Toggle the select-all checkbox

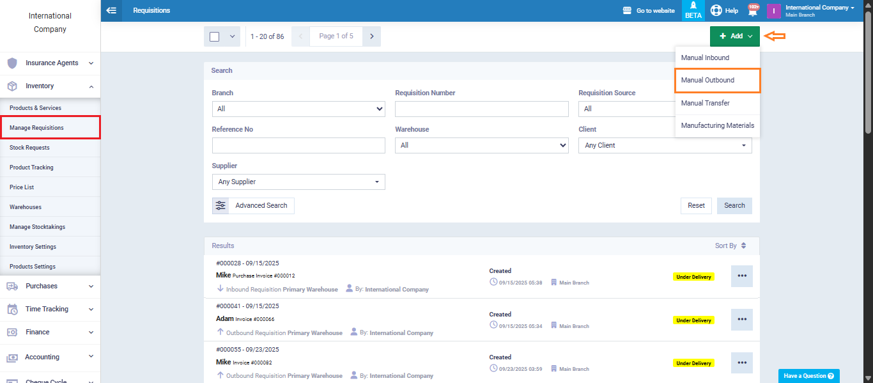(215, 36)
